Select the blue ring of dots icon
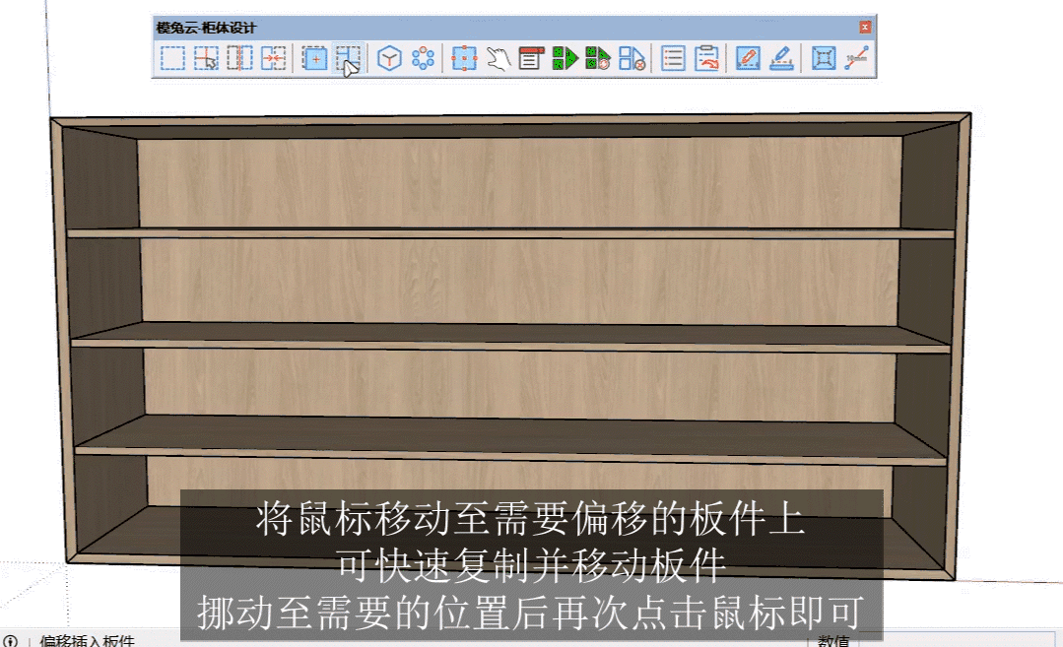1063x647 pixels. tap(424, 59)
